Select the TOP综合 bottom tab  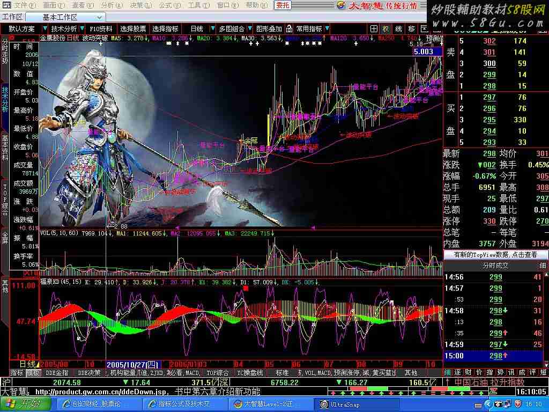217,372
